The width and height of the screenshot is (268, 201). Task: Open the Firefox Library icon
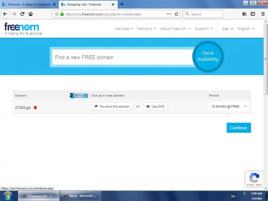(244, 14)
